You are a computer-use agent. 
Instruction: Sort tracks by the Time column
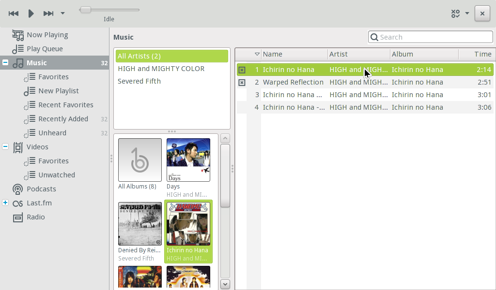(x=476, y=54)
